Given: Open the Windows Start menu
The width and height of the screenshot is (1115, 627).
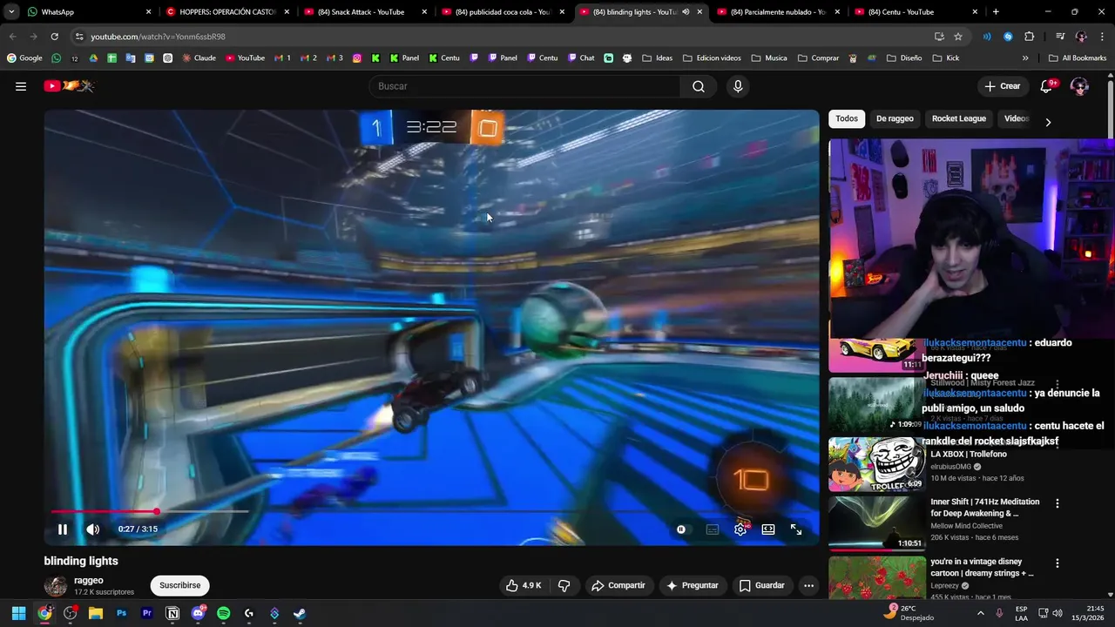Looking at the screenshot, I should pos(18,613).
